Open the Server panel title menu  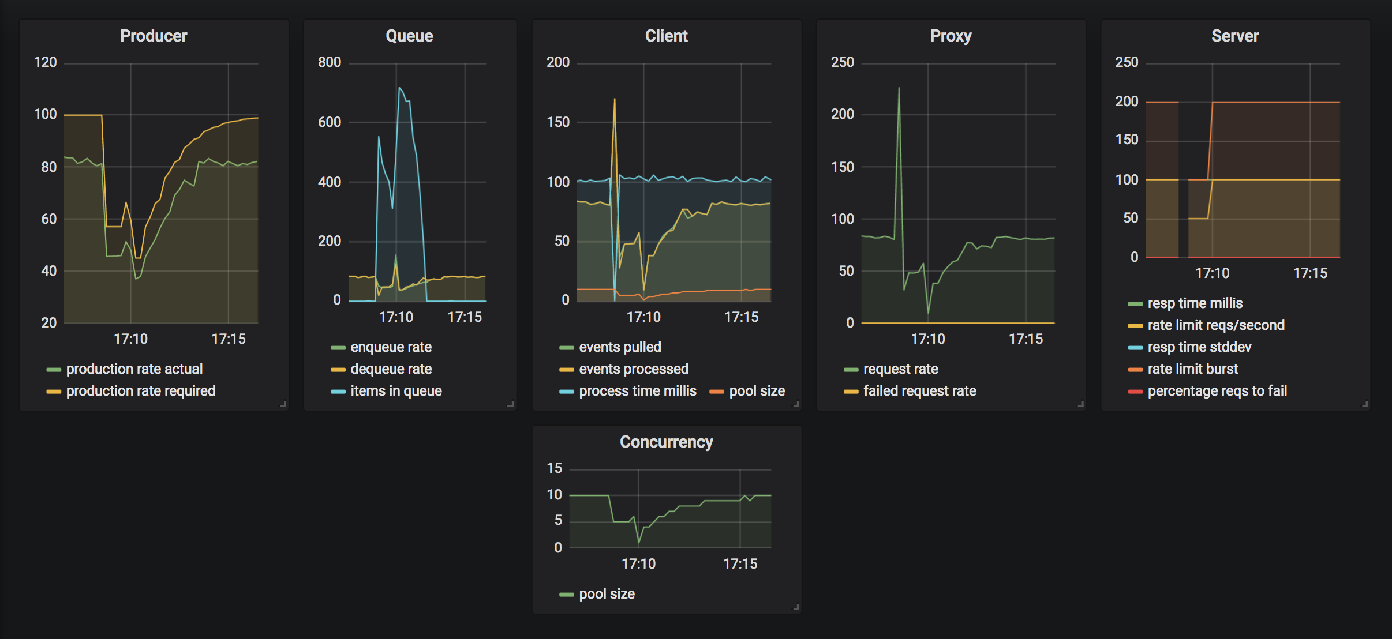tap(1235, 36)
